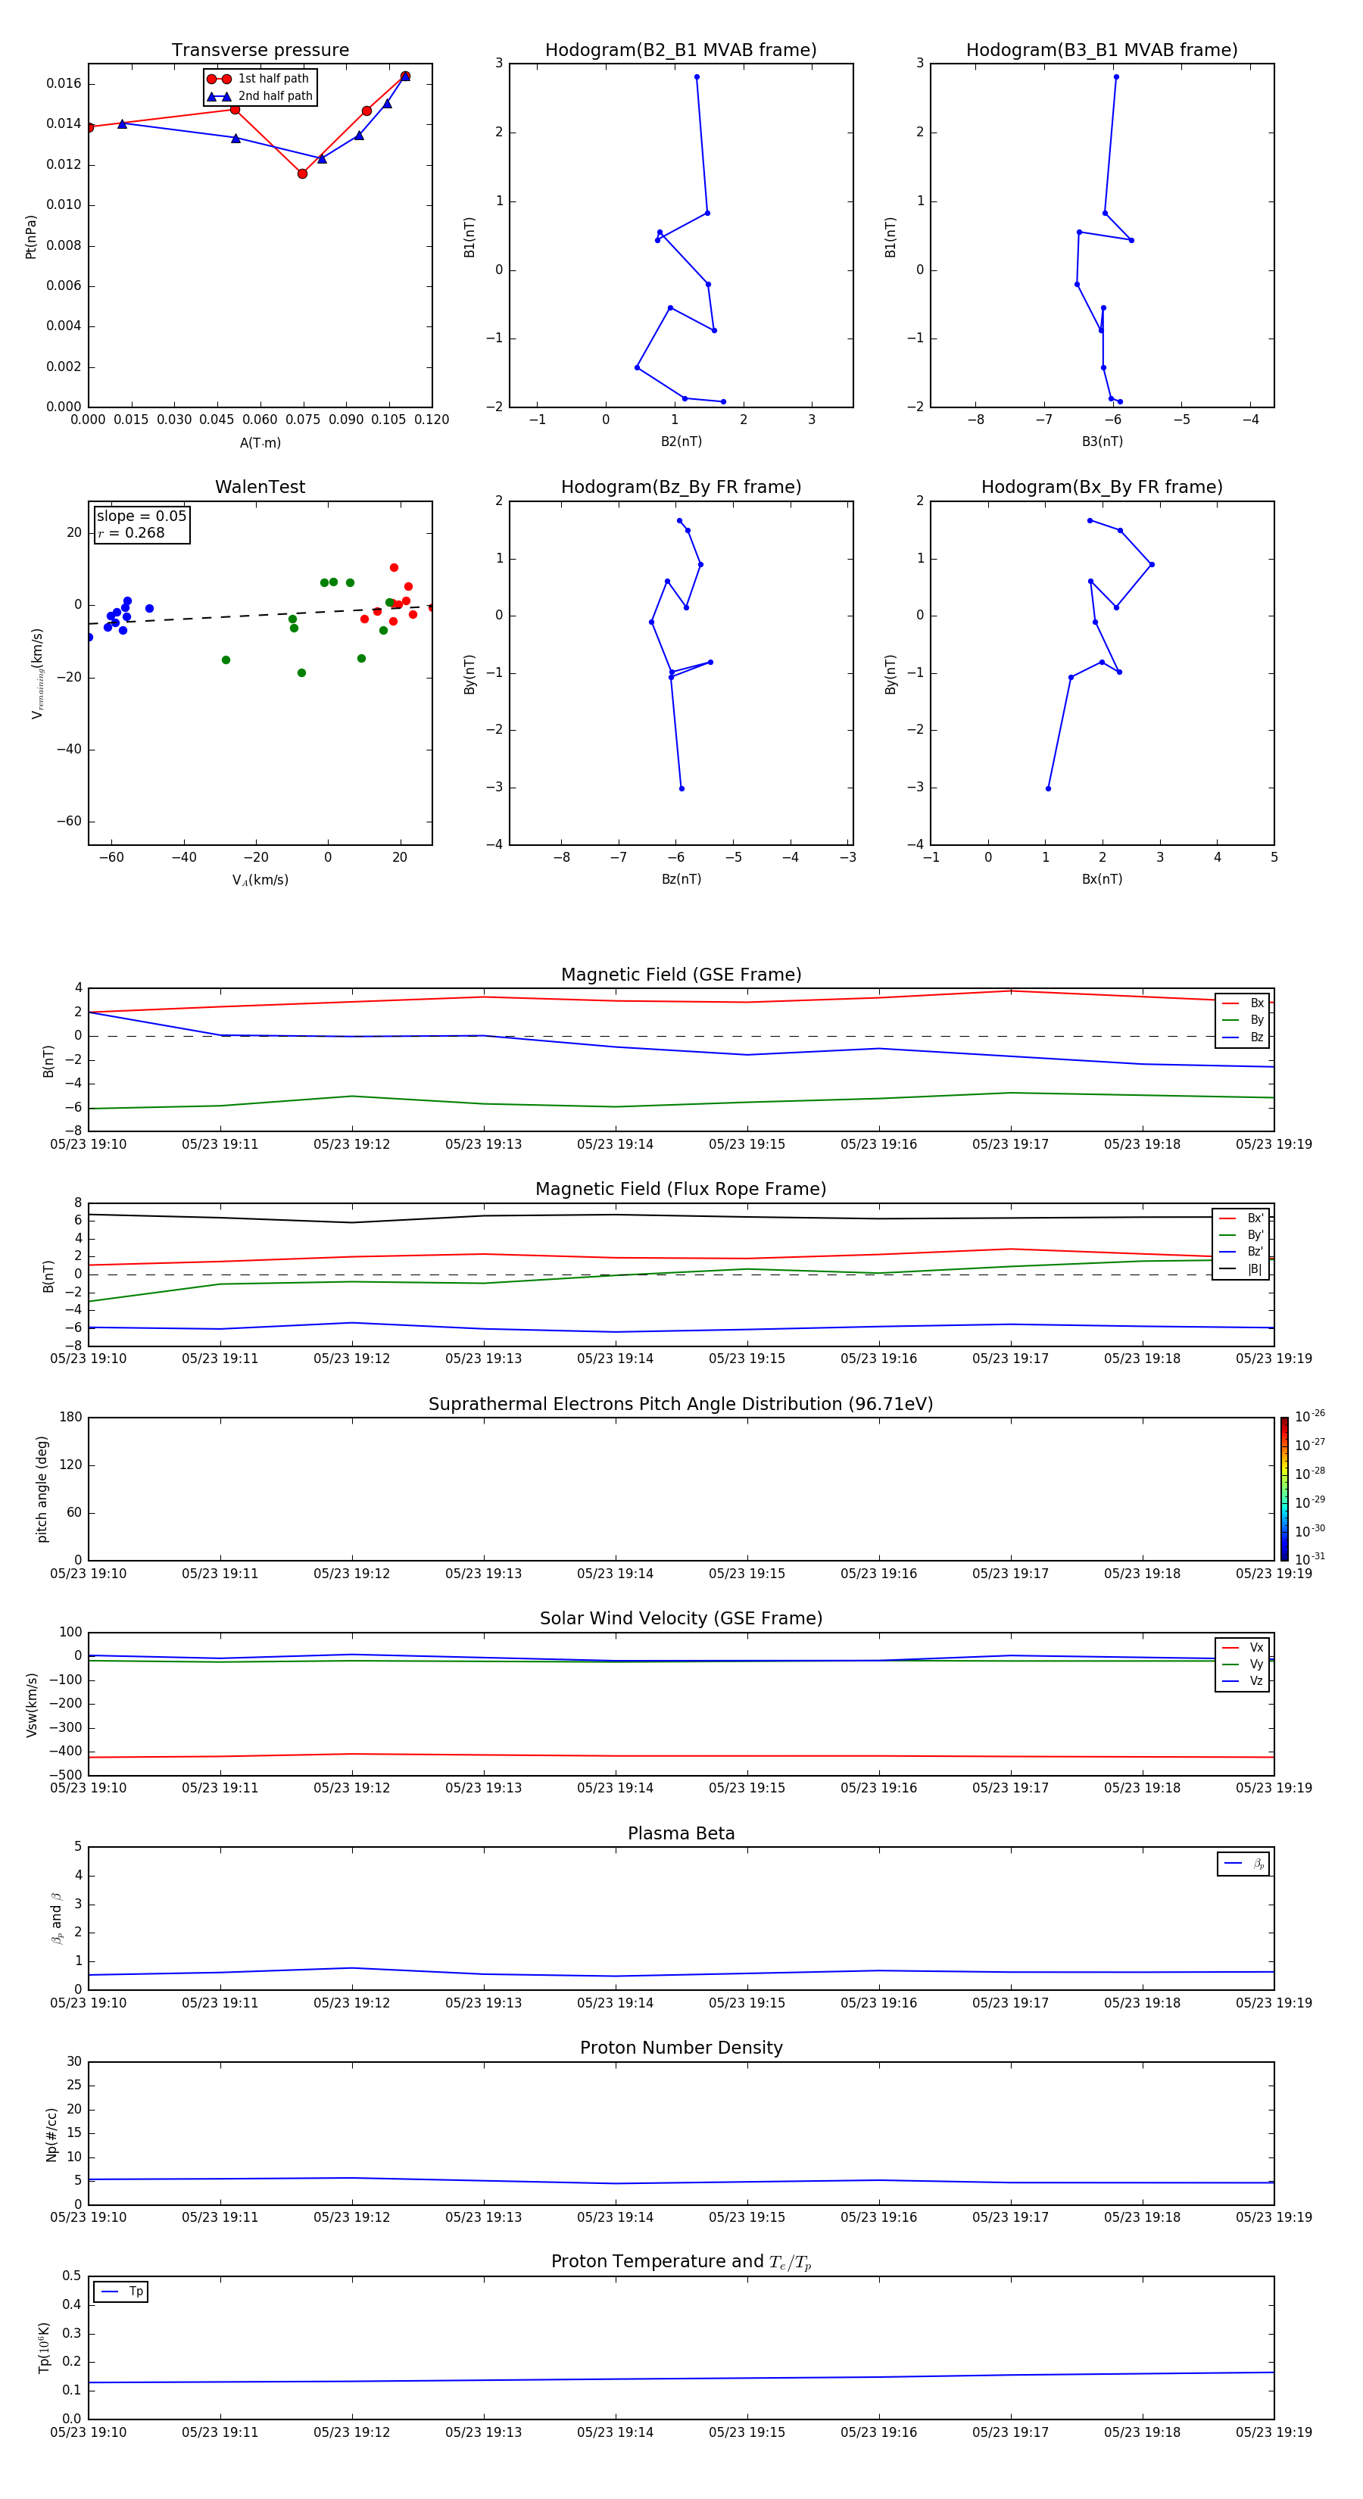Click the By legend entry in GSE magnetic field plot
This screenshot has height=2499, width=1363.
1243,1019
